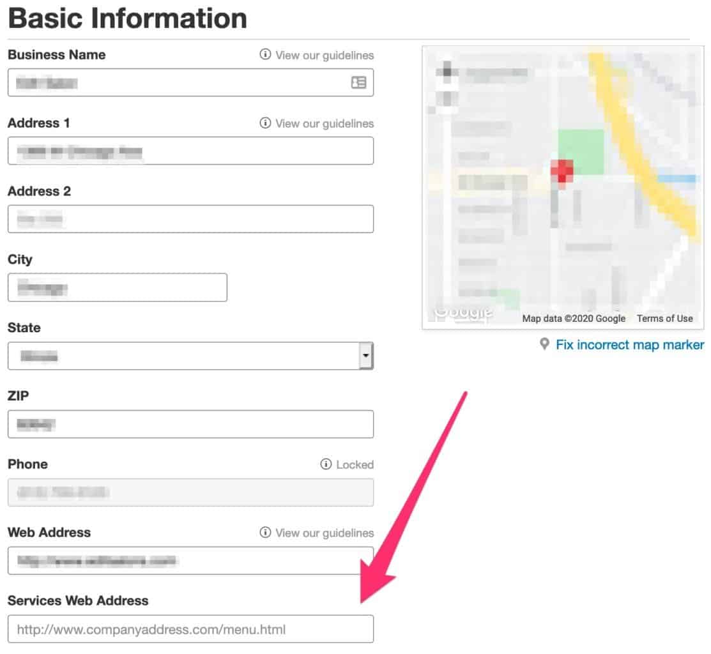This screenshot has height=654, width=711.
Task: Click the Locked info icon above the Phone field
Action: point(325,464)
